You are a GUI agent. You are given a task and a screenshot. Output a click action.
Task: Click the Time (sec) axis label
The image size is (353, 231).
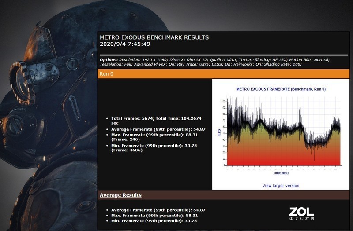click(281, 173)
